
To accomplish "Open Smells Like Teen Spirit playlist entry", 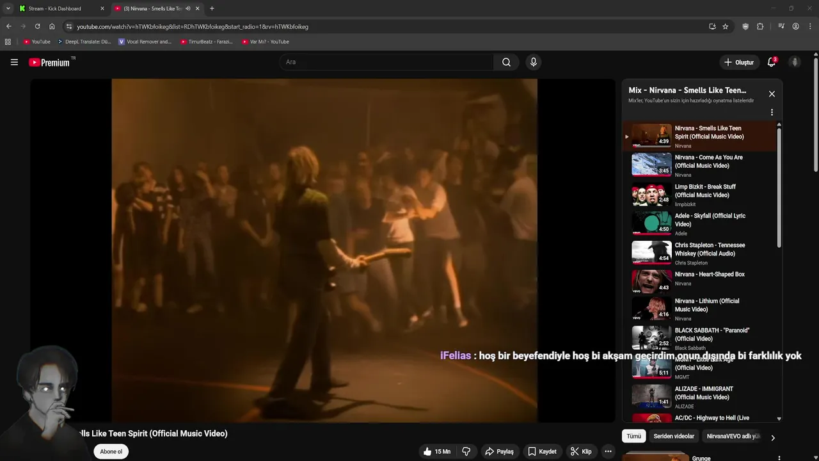I will pos(699,135).
